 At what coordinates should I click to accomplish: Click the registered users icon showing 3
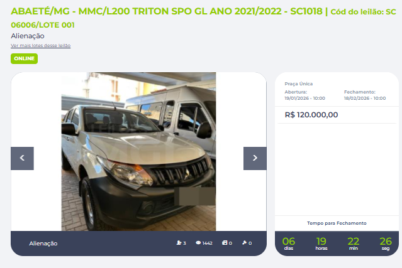coord(179,243)
